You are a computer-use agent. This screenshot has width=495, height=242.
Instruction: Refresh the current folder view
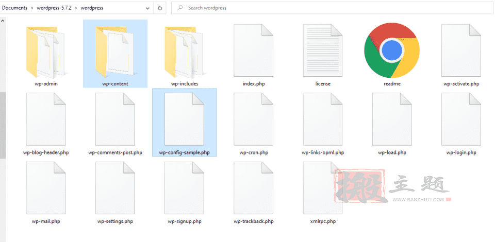coord(160,8)
